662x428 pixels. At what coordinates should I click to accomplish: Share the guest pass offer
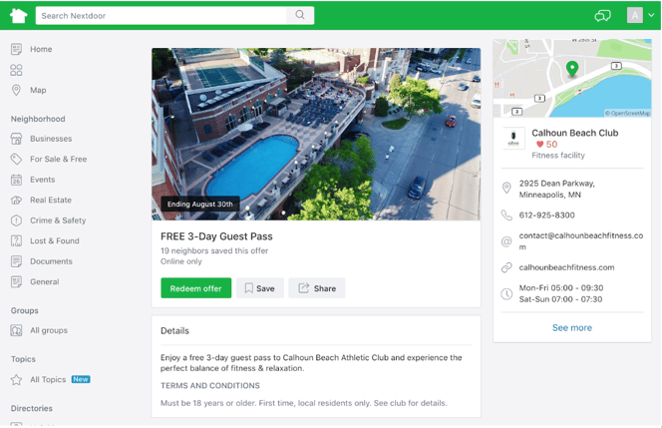point(317,288)
